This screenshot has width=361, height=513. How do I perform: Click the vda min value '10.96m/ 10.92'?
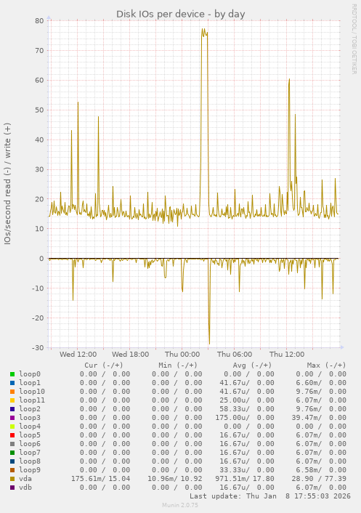[175, 479]
